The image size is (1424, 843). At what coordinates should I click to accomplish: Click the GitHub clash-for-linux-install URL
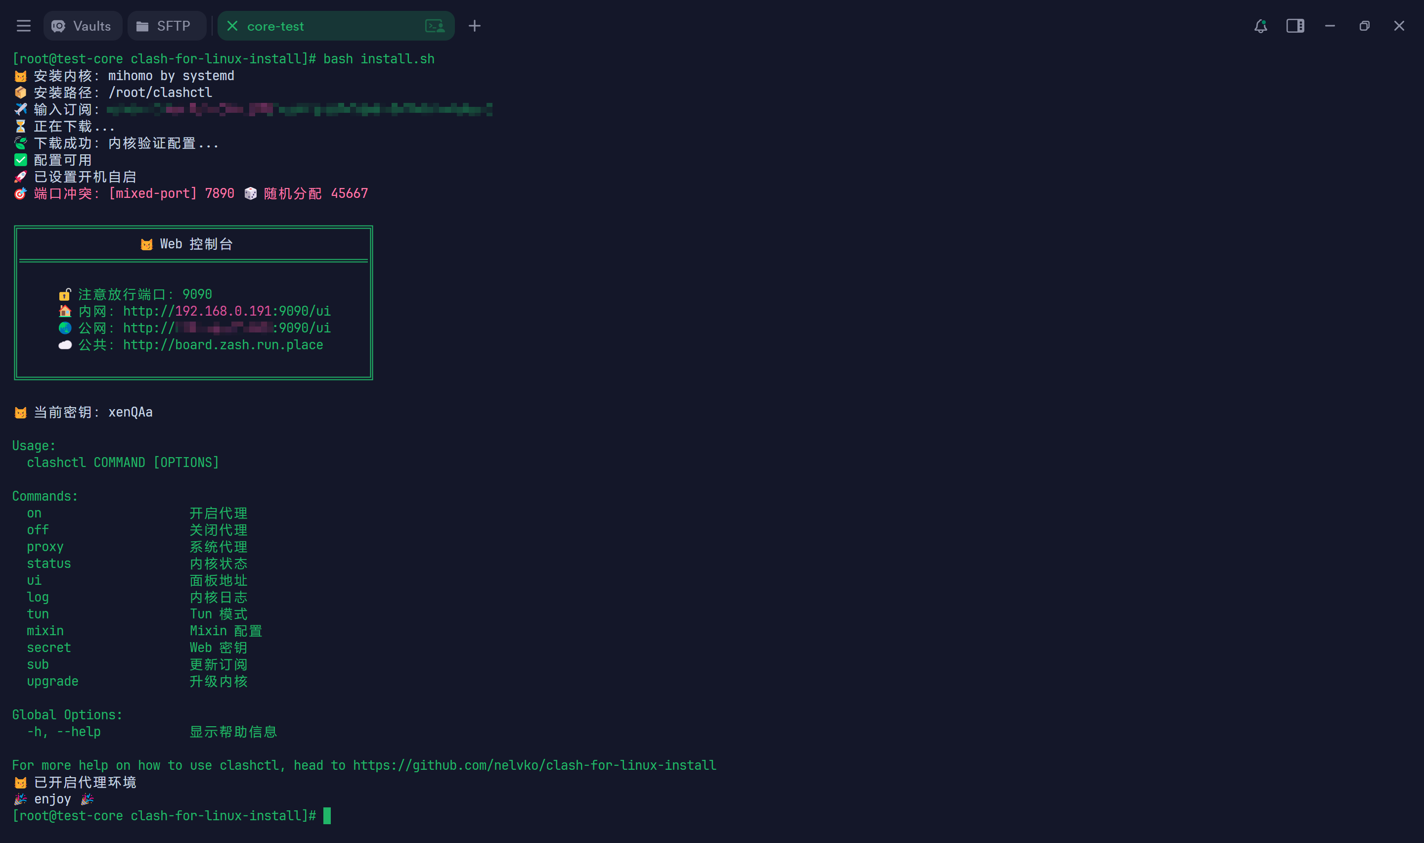point(534,765)
